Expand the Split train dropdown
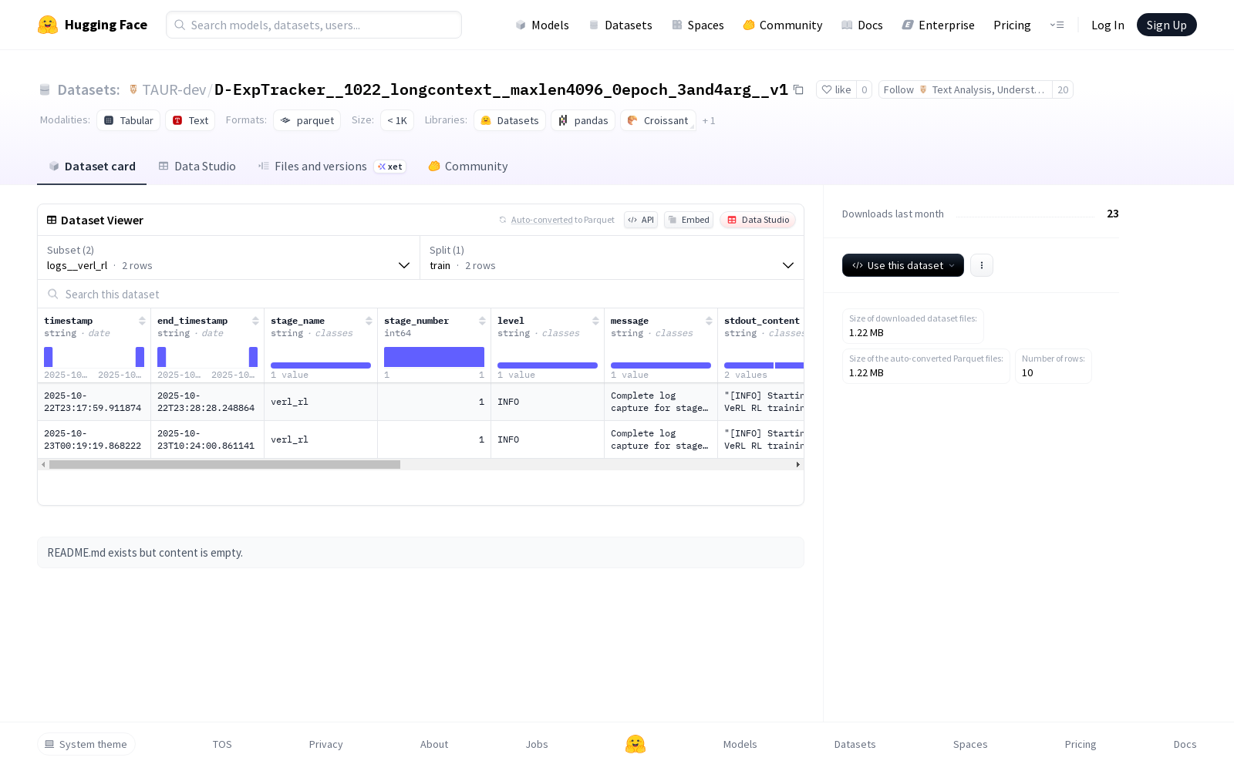The width and height of the screenshot is (1234, 771). (x=612, y=258)
